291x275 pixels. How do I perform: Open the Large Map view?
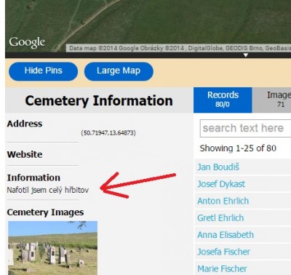119,71
